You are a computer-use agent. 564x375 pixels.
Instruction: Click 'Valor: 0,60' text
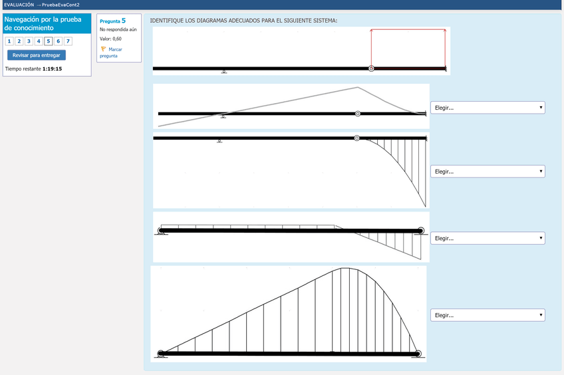110,39
